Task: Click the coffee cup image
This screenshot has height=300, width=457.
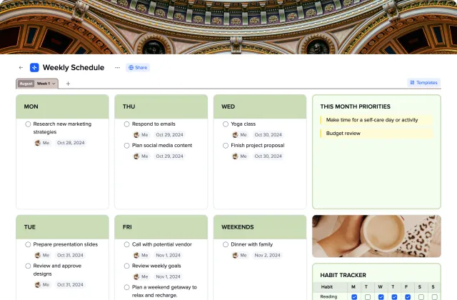Action: tap(376, 236)
